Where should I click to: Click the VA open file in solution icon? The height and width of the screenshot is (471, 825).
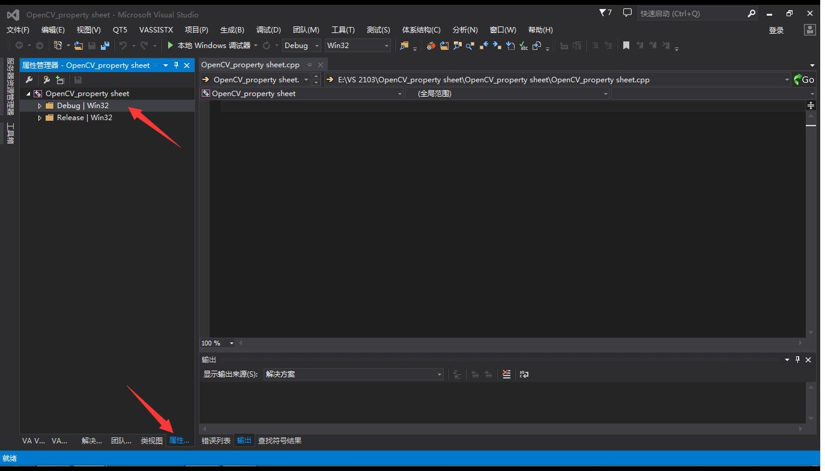click(x=444, y=45)
